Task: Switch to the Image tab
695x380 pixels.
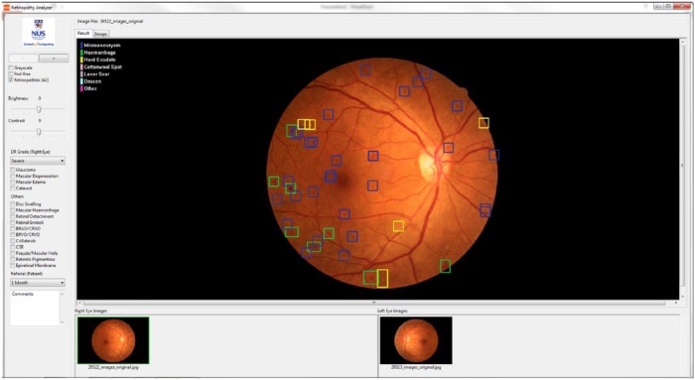Action: coord(100,34)
